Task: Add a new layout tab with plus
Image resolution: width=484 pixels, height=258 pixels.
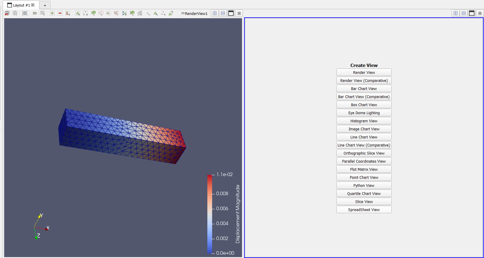Action: 45,5
